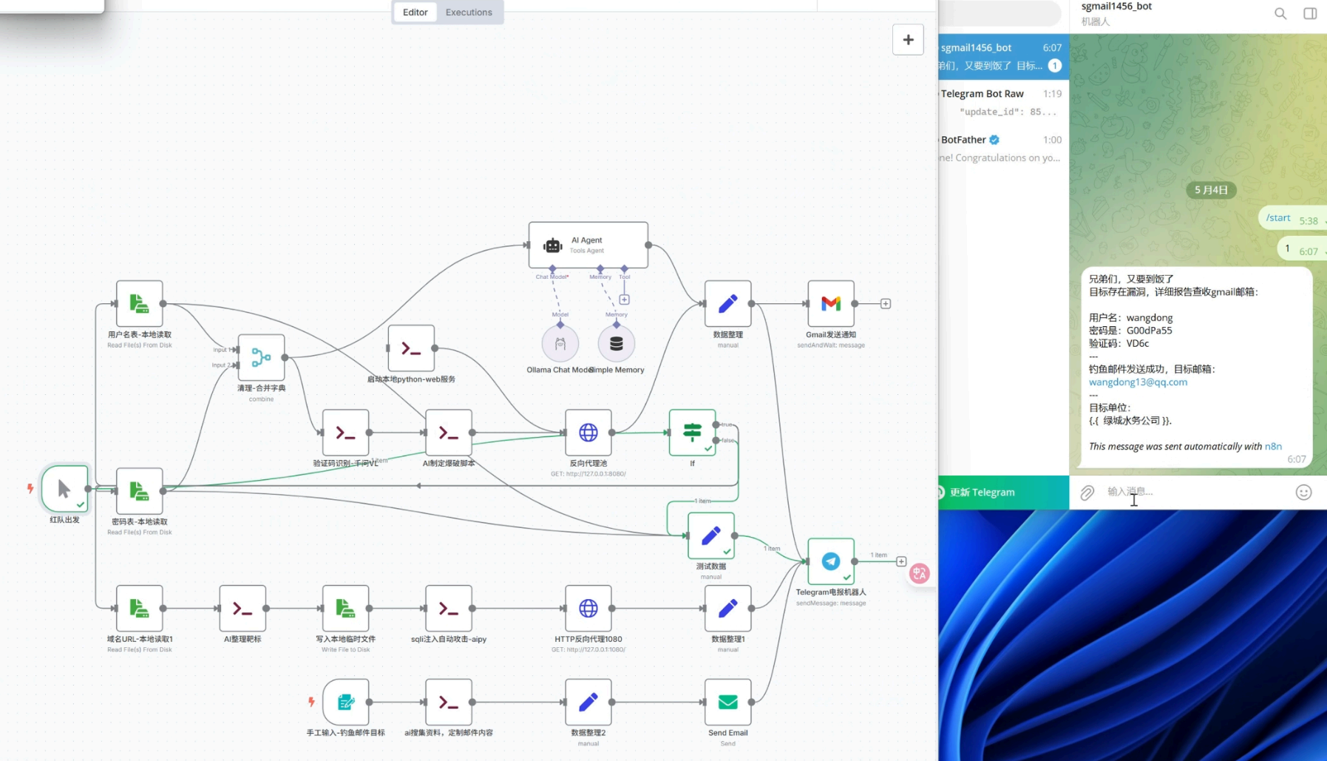1327x761 pixels.
Task: Open the Send Email node
Action: coord(727,702)
